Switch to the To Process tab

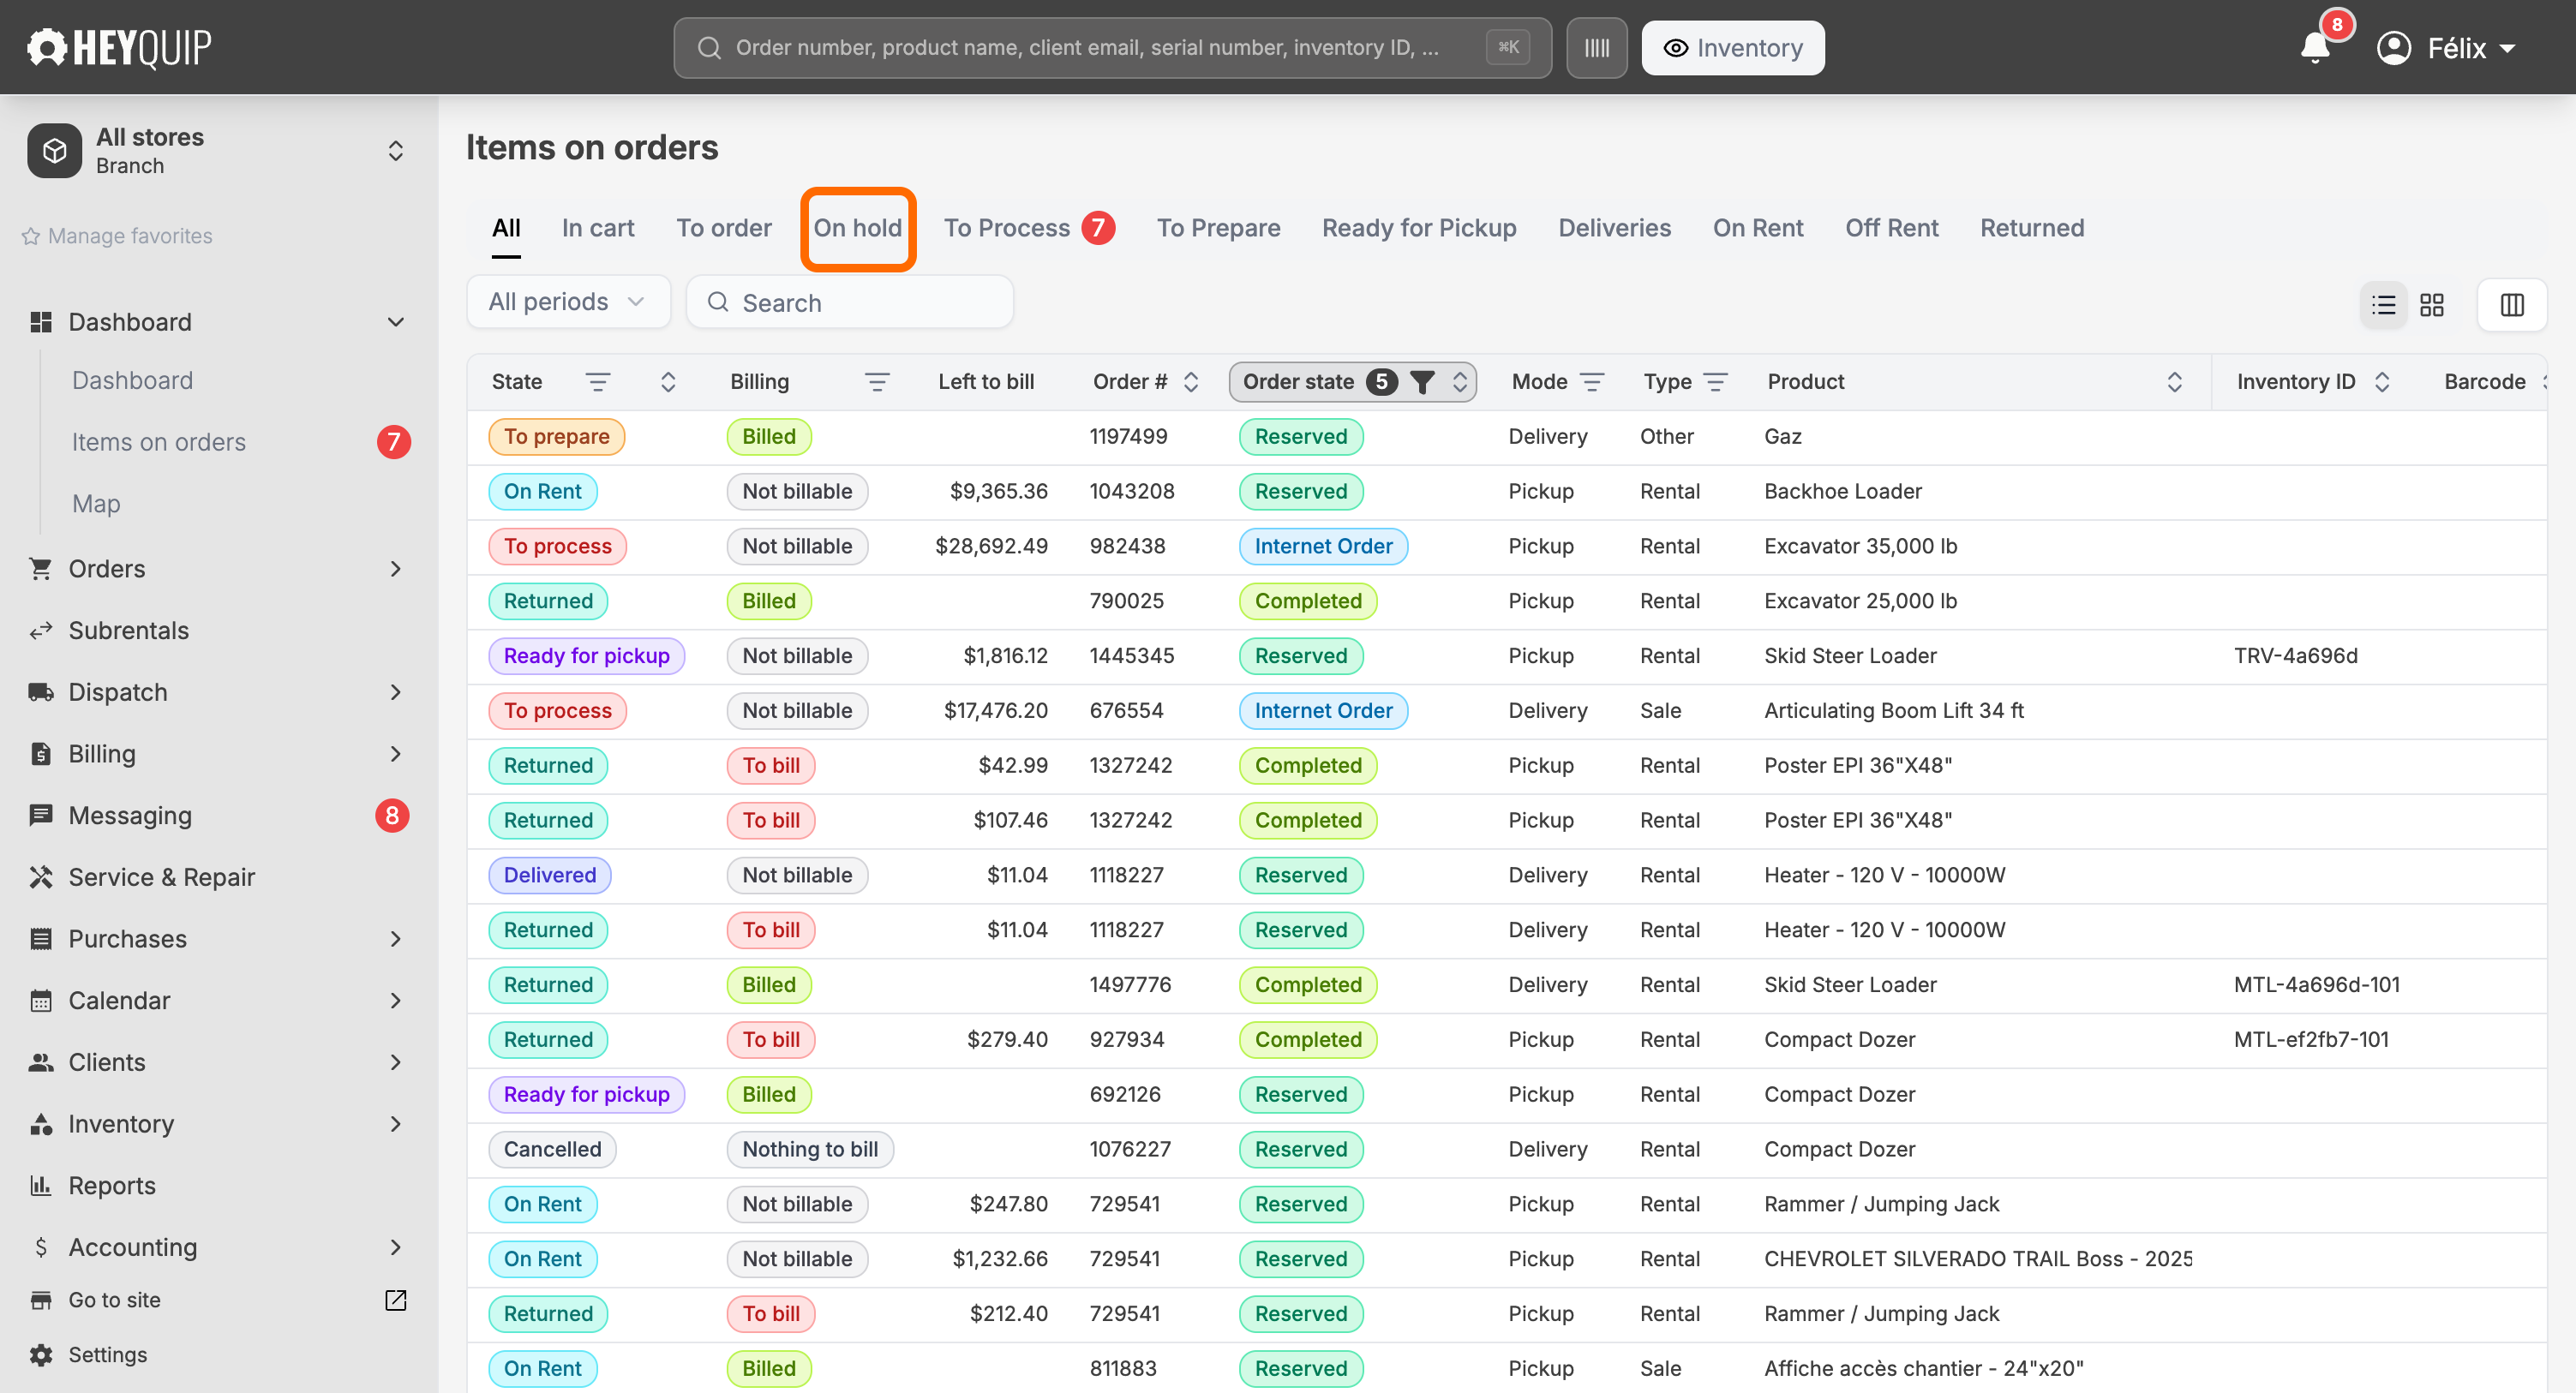coord(1029,228)
